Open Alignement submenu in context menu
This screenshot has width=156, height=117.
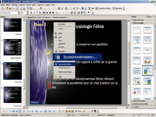click(x=64, y=44)
